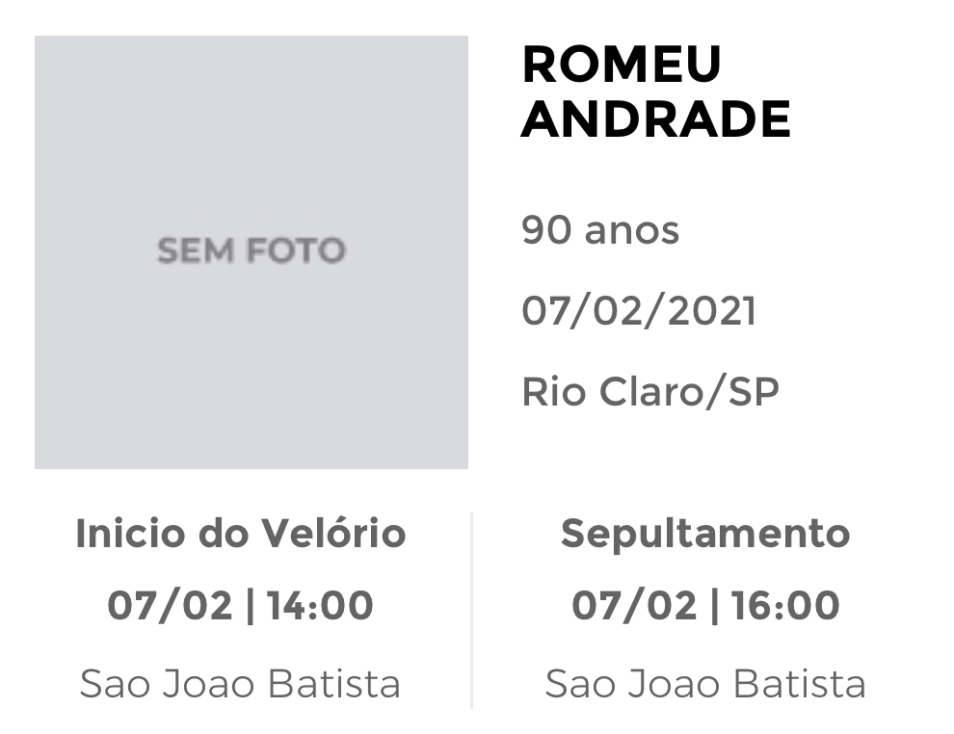954x734 pixels.
Task: Click the pipe separator in 07/02 | 16:00
Action: (714, 606)
